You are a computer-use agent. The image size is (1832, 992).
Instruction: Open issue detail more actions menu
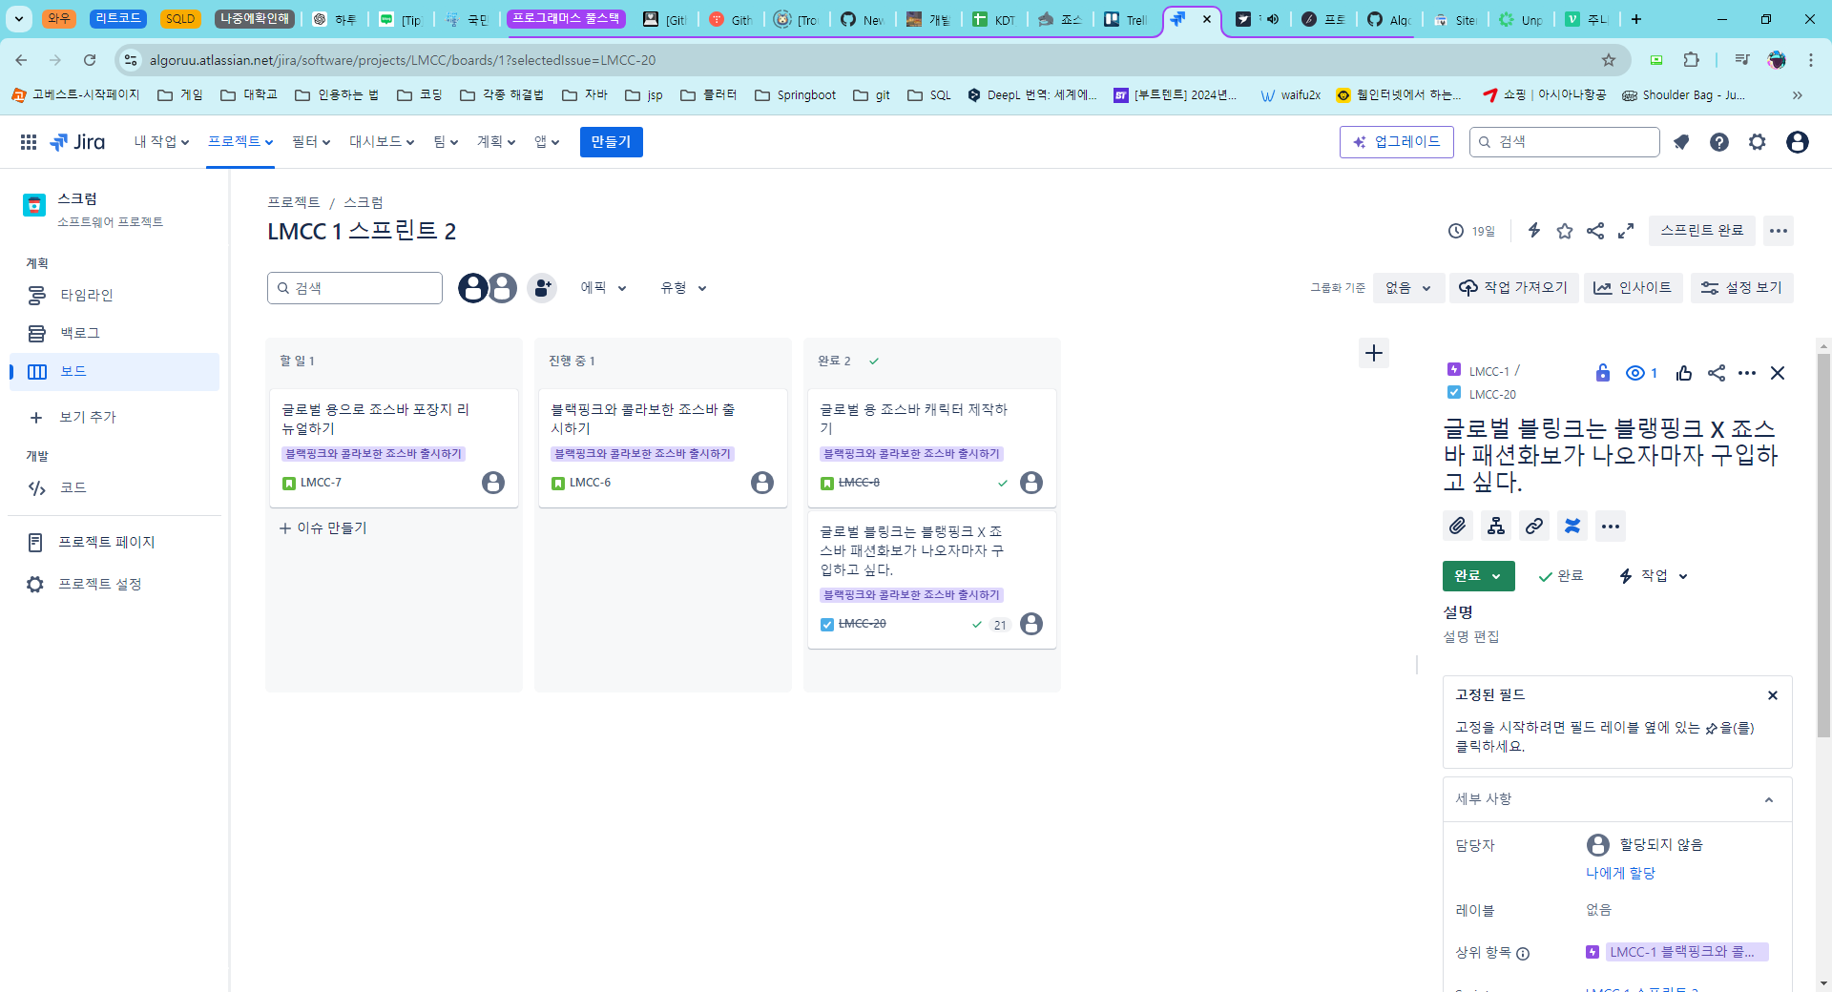[1747, 373]
